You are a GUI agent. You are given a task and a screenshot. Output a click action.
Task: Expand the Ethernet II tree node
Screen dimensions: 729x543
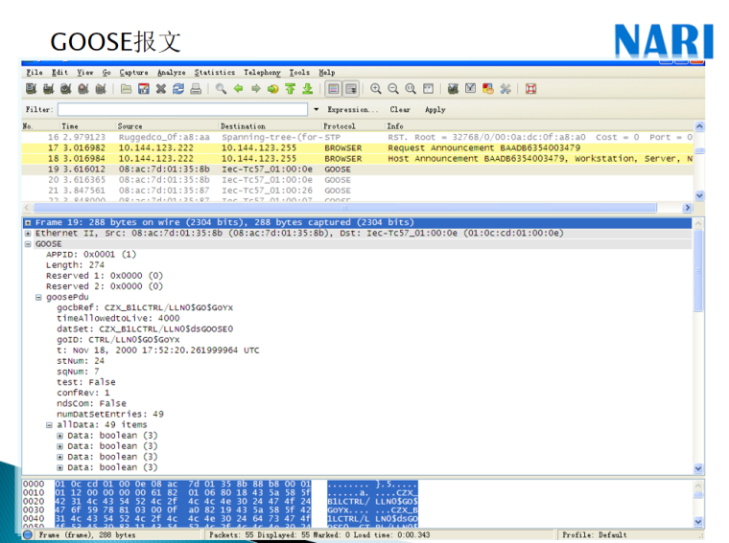pos(28,233)
